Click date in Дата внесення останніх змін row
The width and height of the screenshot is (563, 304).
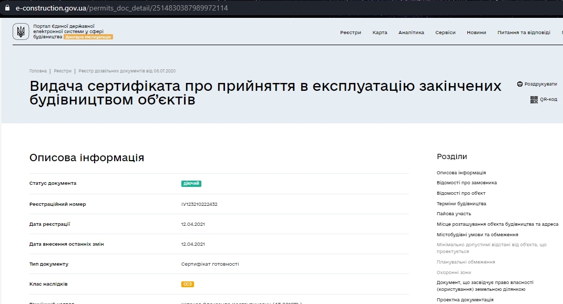[x=193, y=244]
